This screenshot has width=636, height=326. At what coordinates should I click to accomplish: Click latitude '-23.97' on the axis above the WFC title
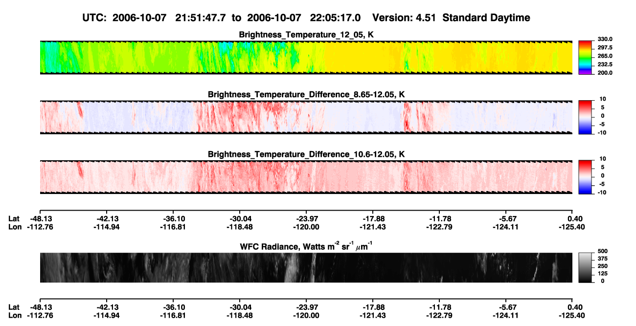306,218
